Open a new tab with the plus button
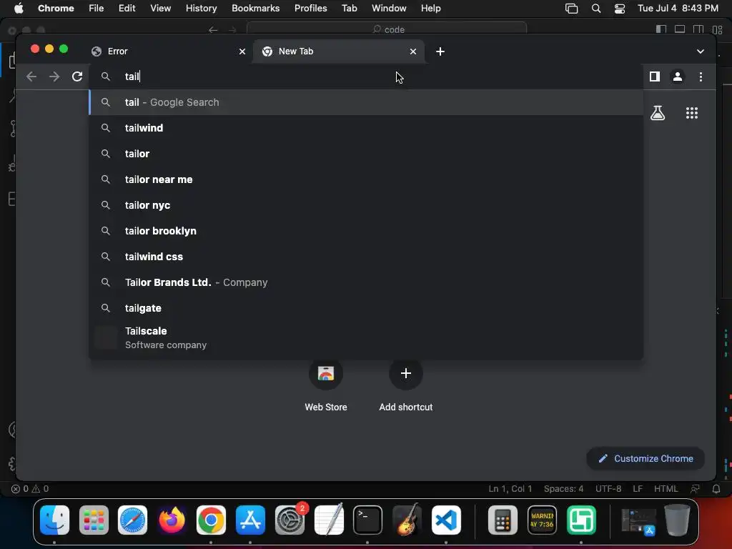732x549 pixels. [440, 51]
